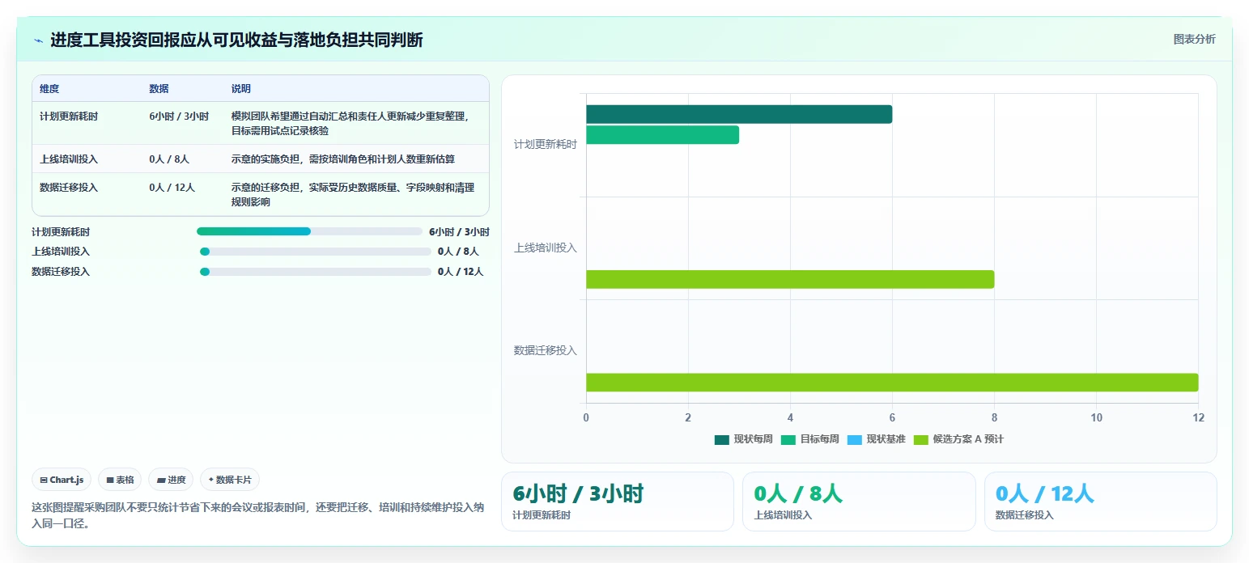Viewport: 1249px width, 563px height.
Task: Select the 计划更新耗时 table row cell
Action: (69, 116)
